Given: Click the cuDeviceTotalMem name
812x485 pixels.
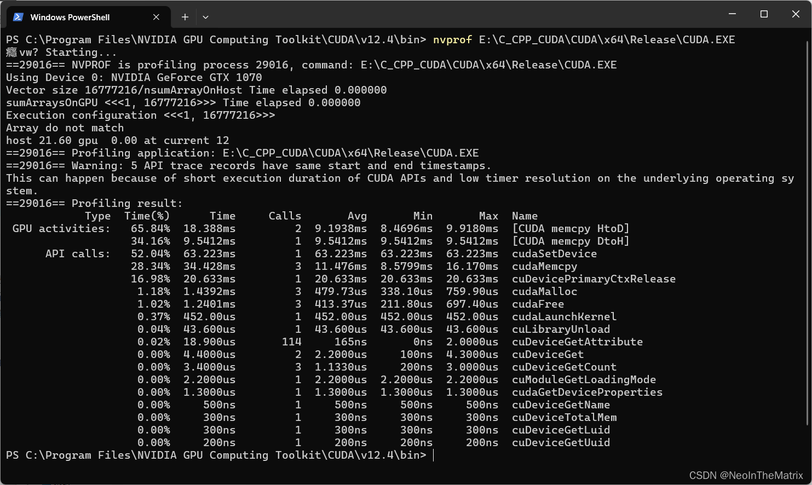Looking at the screenshot, I should [564, 417].
